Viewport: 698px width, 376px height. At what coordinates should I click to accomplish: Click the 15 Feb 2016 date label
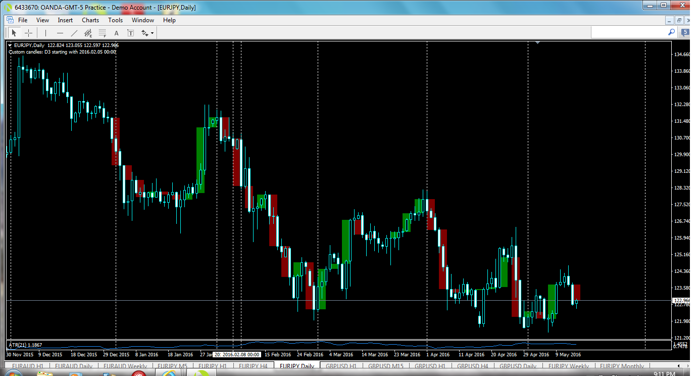tap(278, 355)
